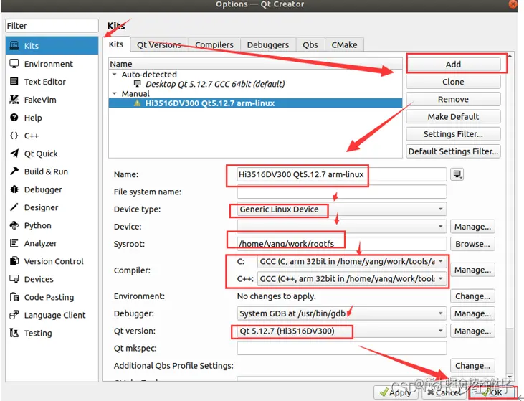
Task: Open the Help settings icon
Action: (14, 118)
